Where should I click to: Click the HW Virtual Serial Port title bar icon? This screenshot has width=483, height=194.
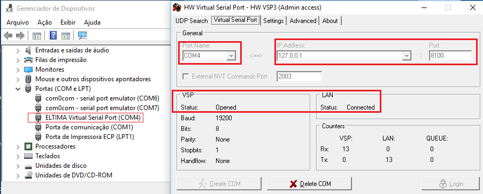point(177,7)
